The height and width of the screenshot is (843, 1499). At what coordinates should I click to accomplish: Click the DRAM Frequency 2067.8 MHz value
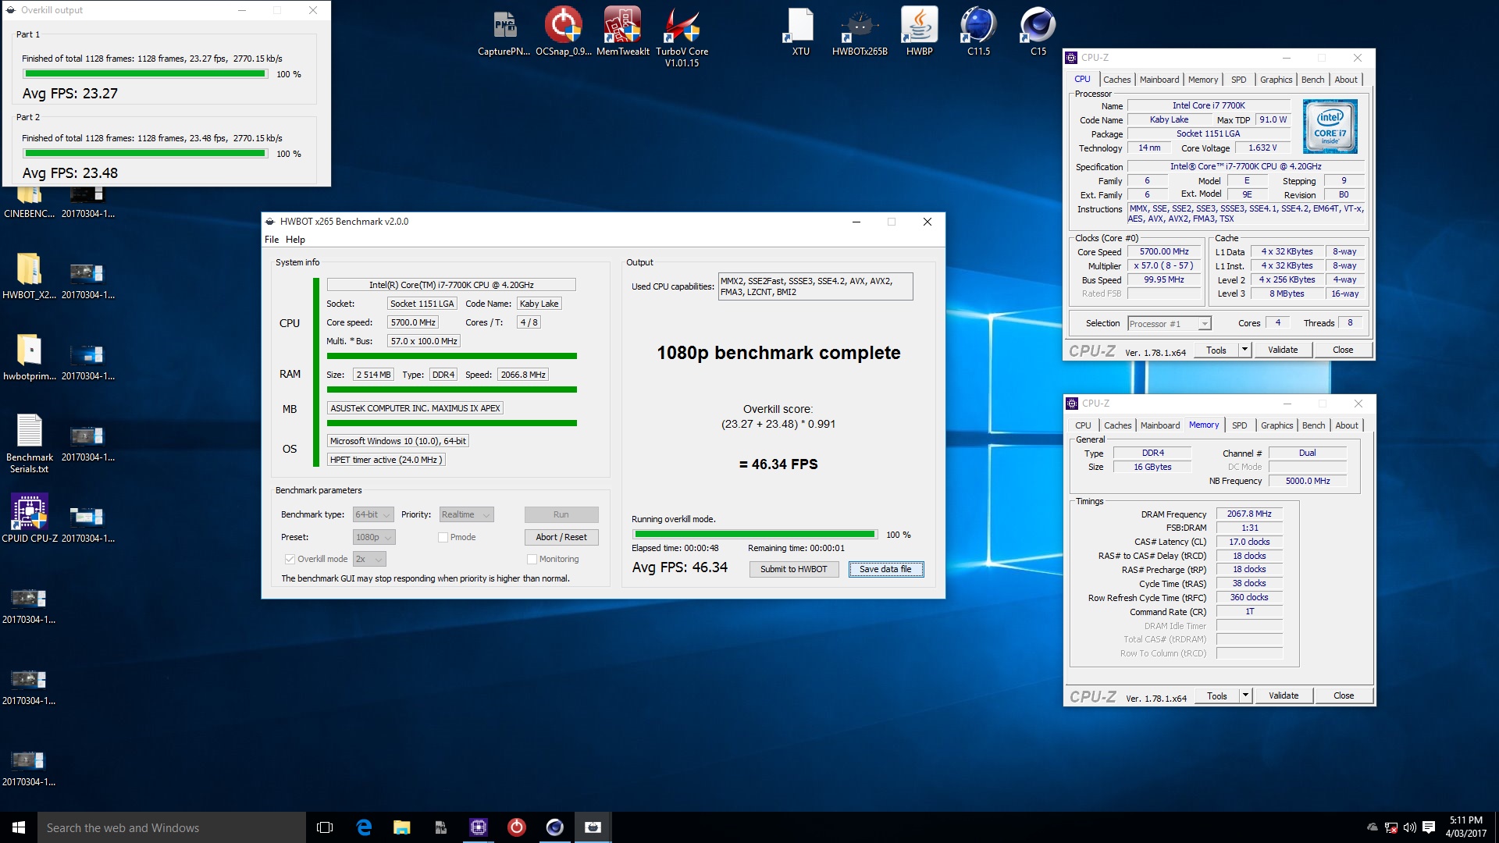[x=1248, y=514]
